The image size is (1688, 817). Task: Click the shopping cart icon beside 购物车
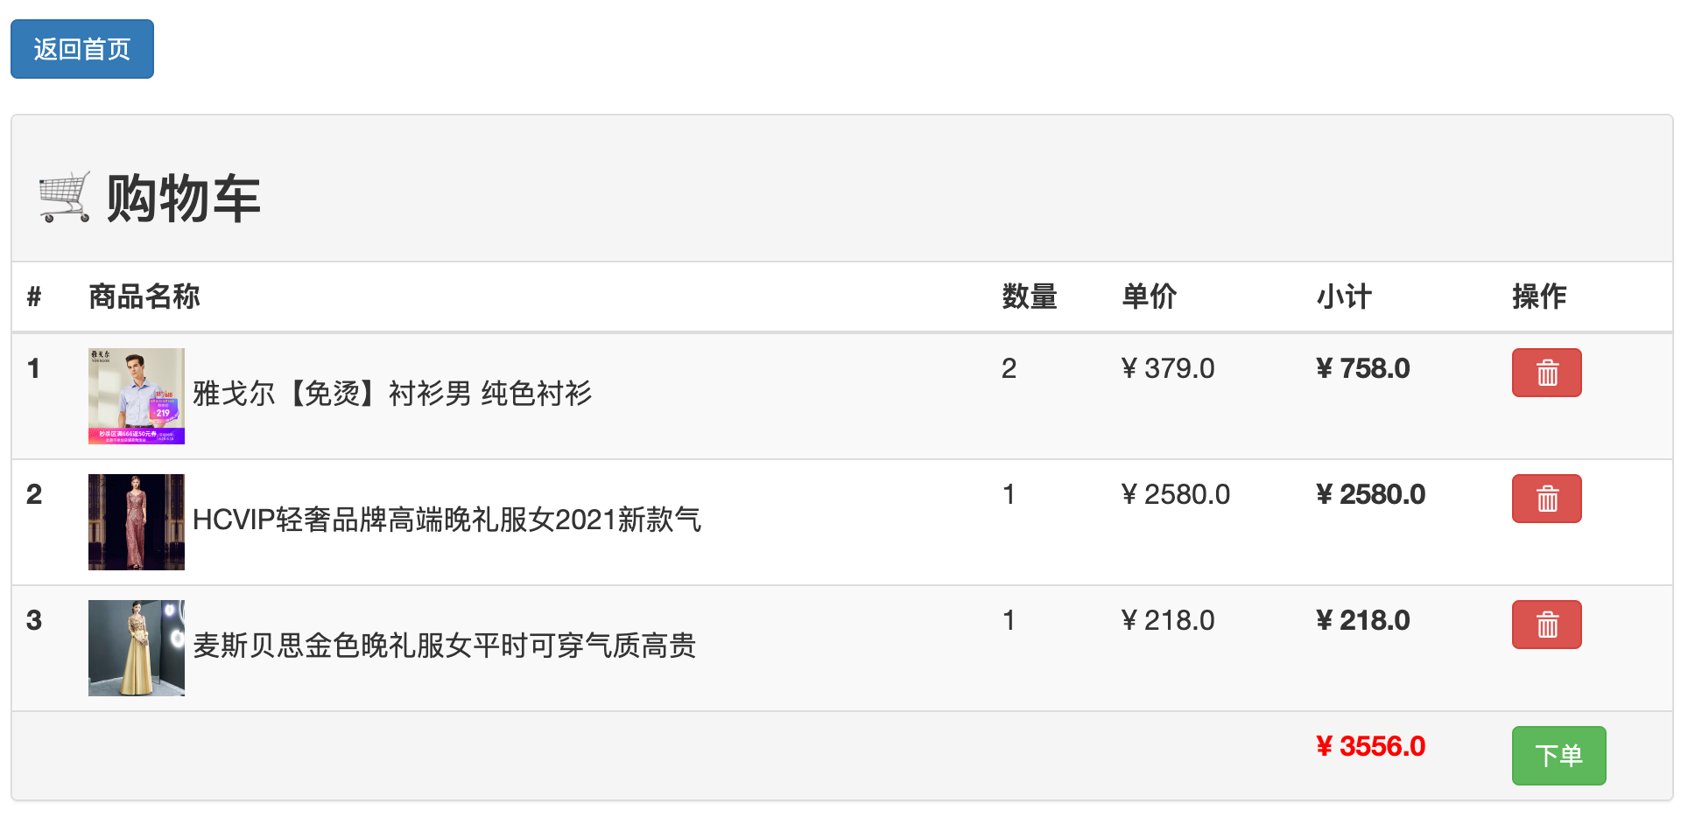point(65,198)
